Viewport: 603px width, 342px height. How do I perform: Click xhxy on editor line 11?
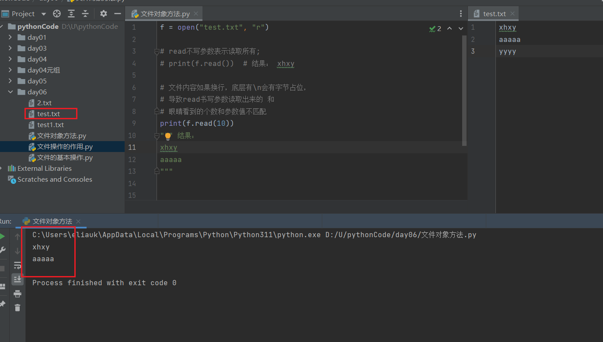click(x=168, y=148)
